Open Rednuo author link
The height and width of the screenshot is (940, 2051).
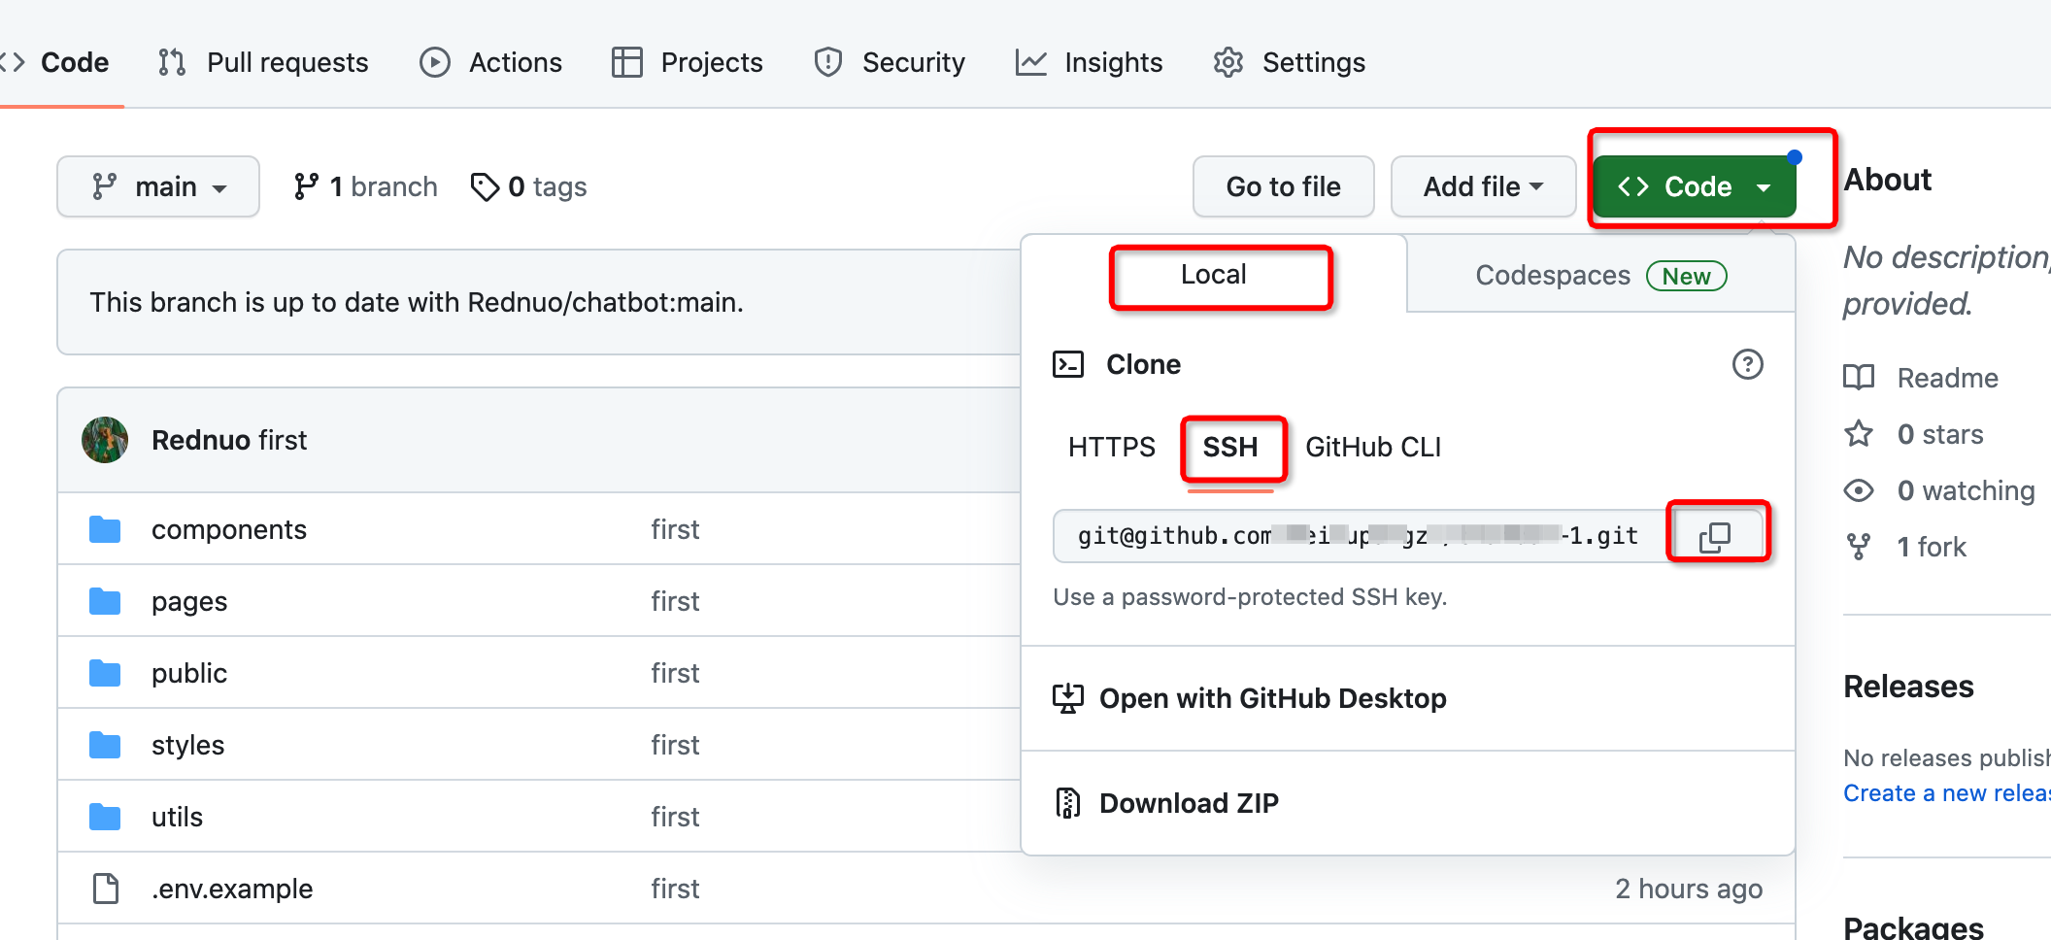coord(201,440)
